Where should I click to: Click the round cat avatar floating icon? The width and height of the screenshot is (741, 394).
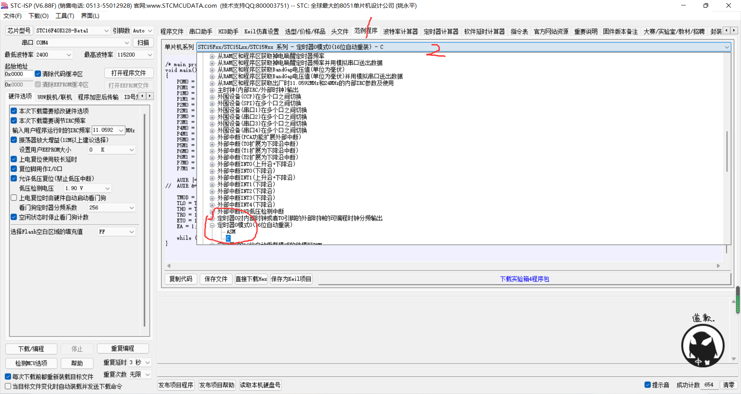702,345
